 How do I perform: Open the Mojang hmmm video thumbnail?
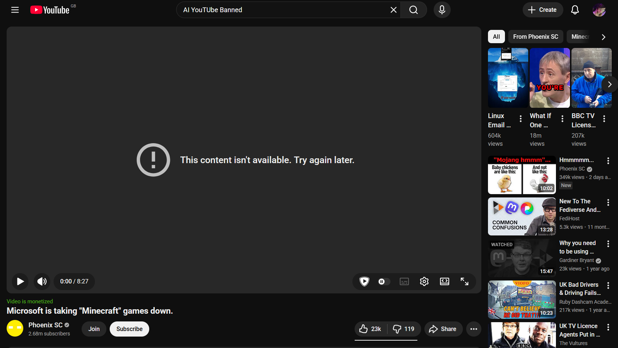tap(522, 175)
